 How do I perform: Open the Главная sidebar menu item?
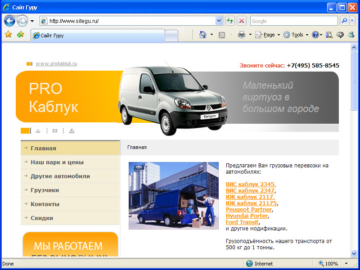70,148
